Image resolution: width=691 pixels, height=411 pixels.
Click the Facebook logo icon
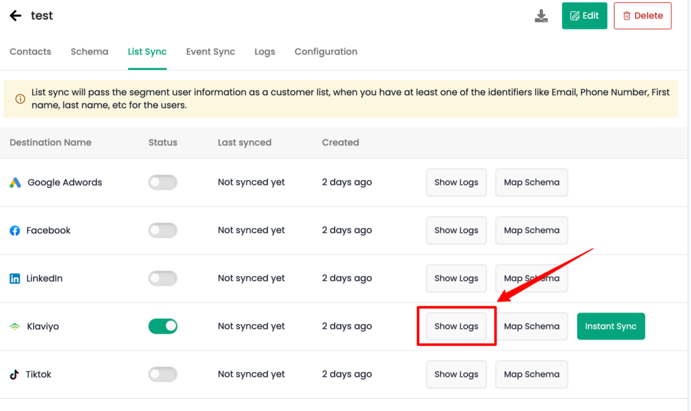click(x=15, y=230)
